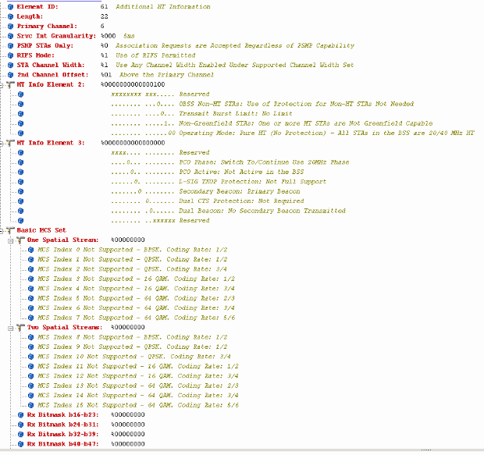The image size is (484, 455).
Task: Select the Primary Channel field label
Action: [x=47, y=27]
